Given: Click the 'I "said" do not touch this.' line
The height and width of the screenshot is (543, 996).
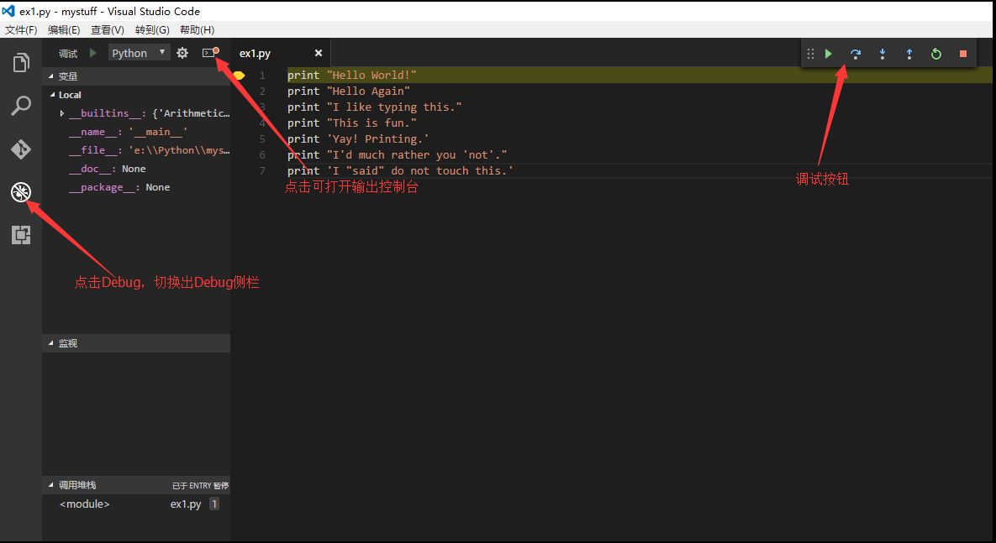Looking at the screenshot, I should (x=400, y=170).
